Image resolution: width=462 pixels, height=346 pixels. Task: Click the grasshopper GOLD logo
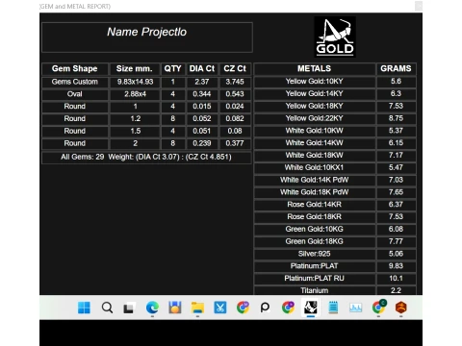(335, 37)
